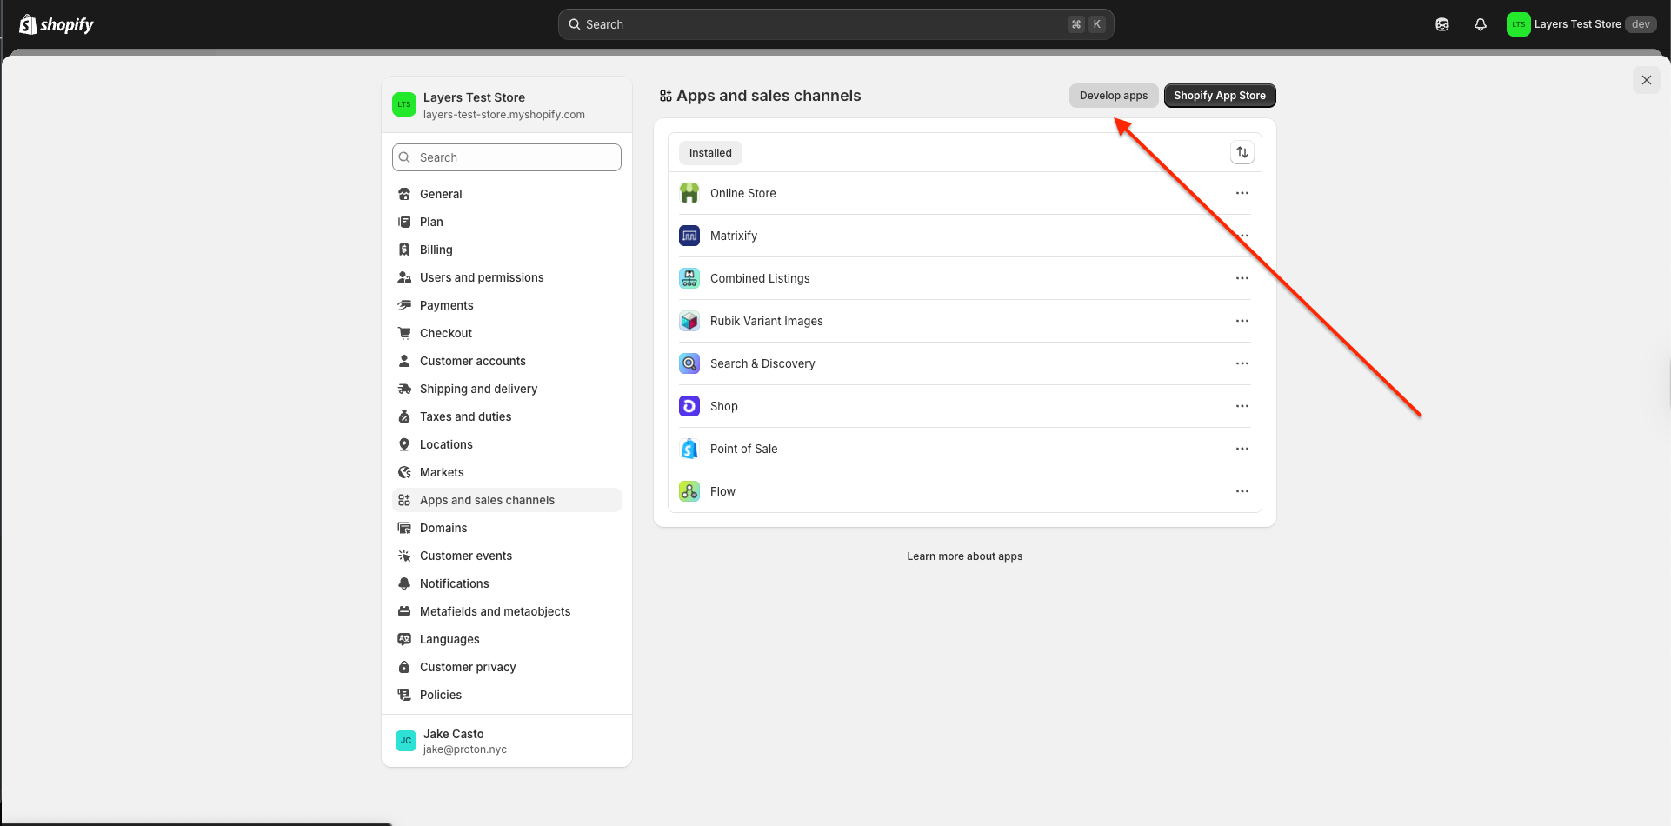Open more actions for Flow
The height and width of the screenshot is (826, 1671).
(1242, 491)
